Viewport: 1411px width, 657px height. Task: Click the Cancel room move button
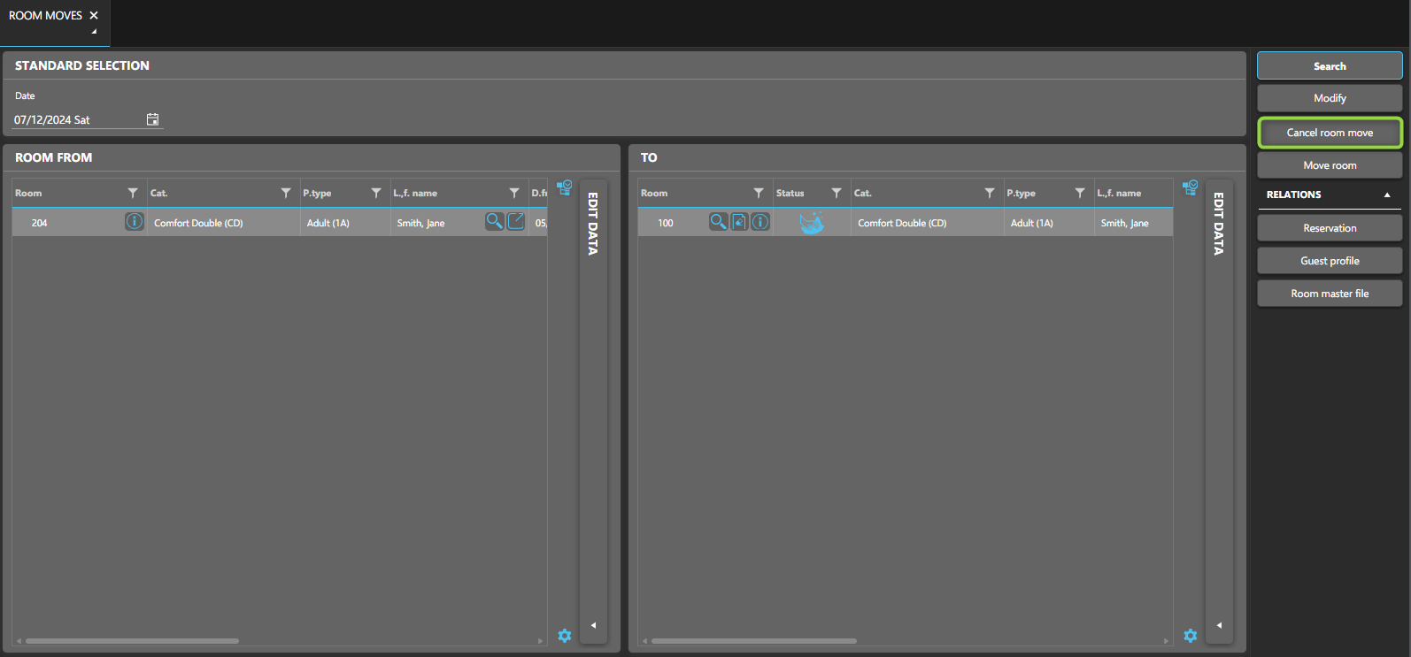pos(1330,133)
